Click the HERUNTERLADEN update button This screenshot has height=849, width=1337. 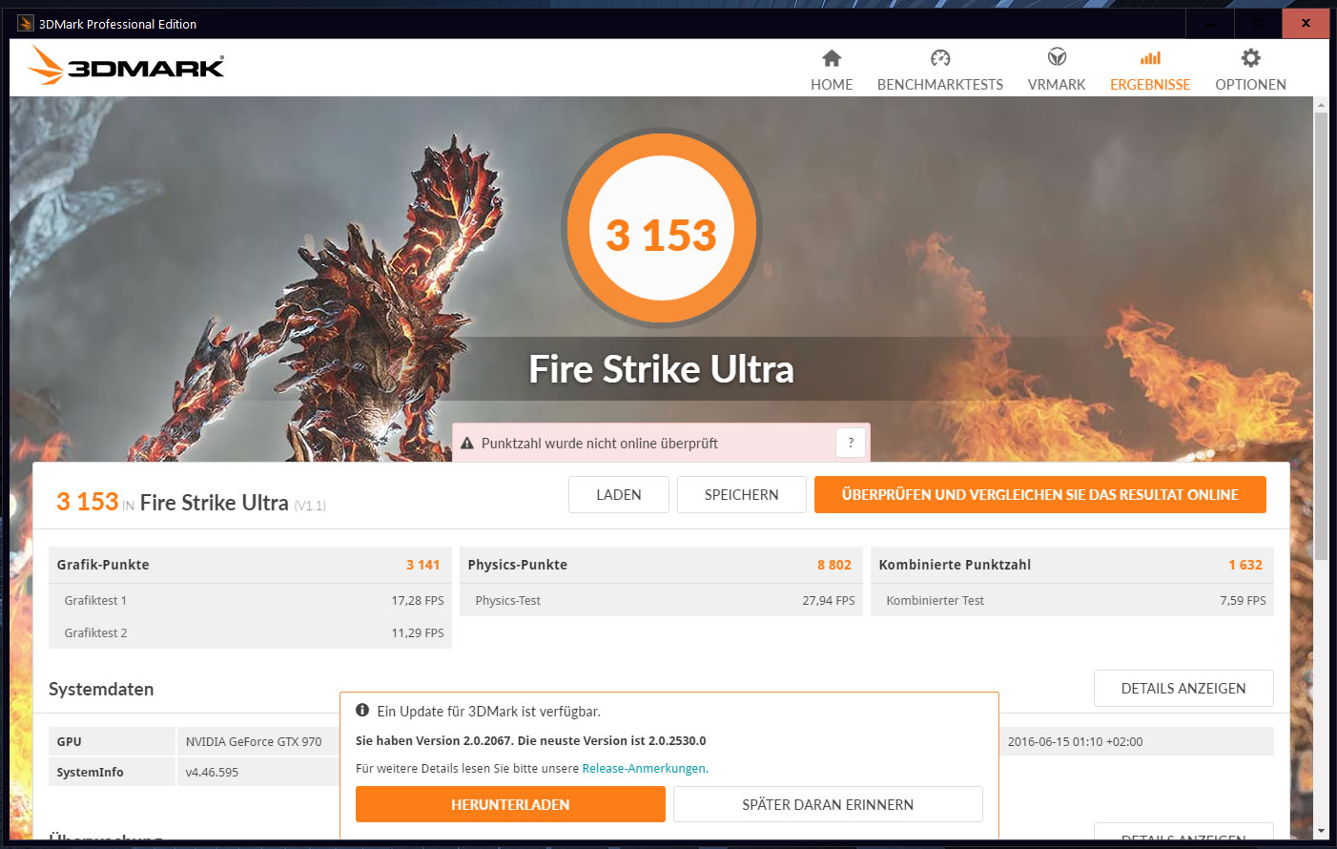510,804
